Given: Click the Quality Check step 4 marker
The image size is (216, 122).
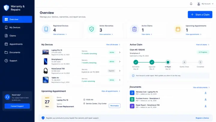Looking at the screenshot, I should pos(184,62).
